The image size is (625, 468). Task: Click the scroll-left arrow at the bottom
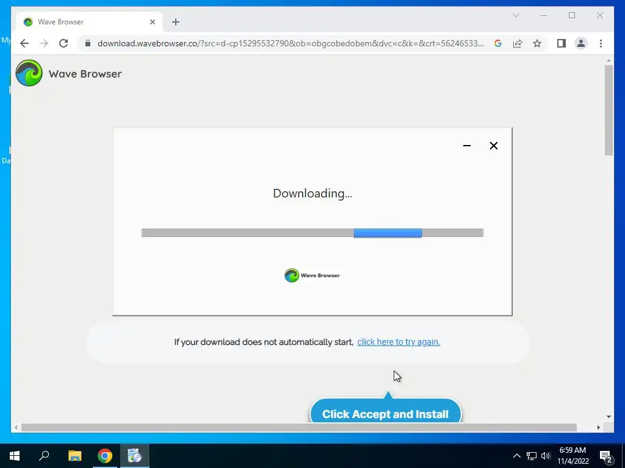tap(16, 427)
